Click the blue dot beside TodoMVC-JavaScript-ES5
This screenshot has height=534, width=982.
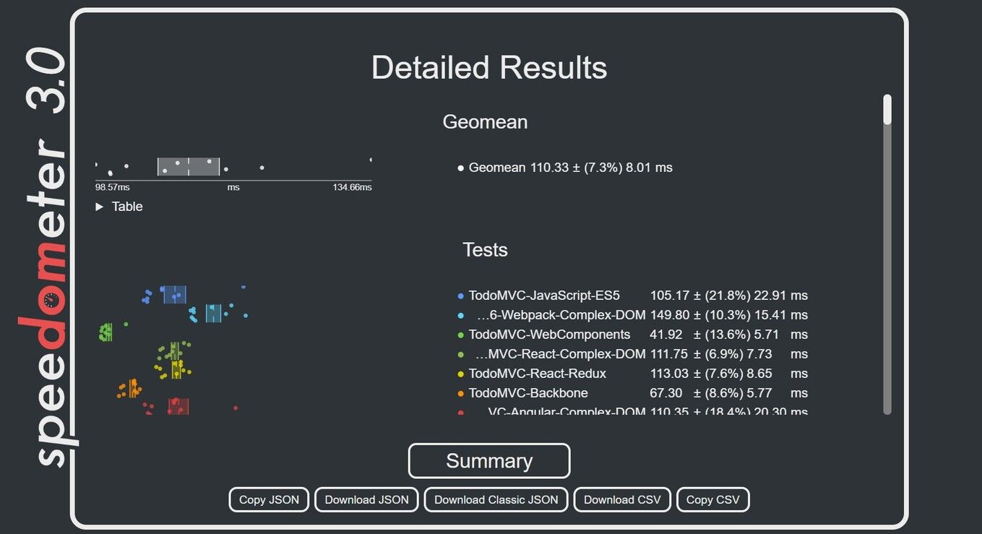pos(460,296)
